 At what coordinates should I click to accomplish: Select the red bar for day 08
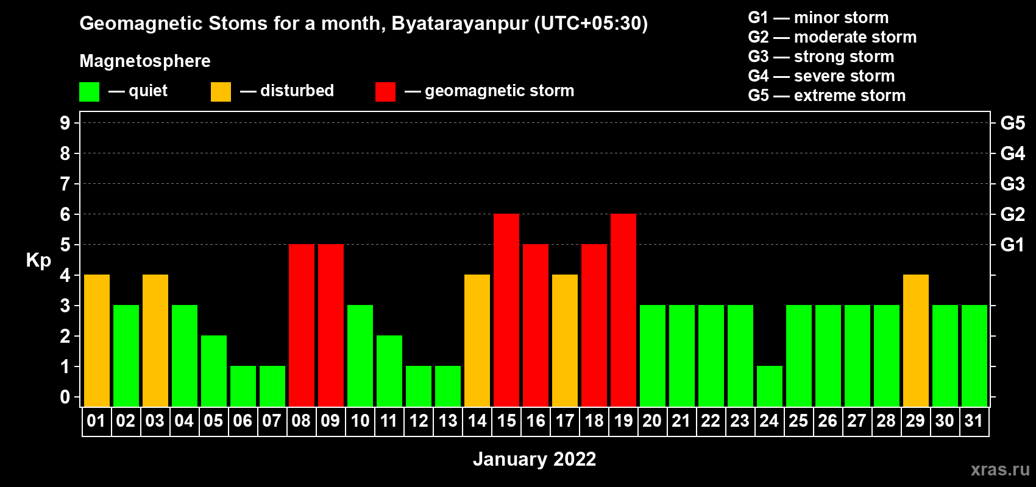click(302, 326)
